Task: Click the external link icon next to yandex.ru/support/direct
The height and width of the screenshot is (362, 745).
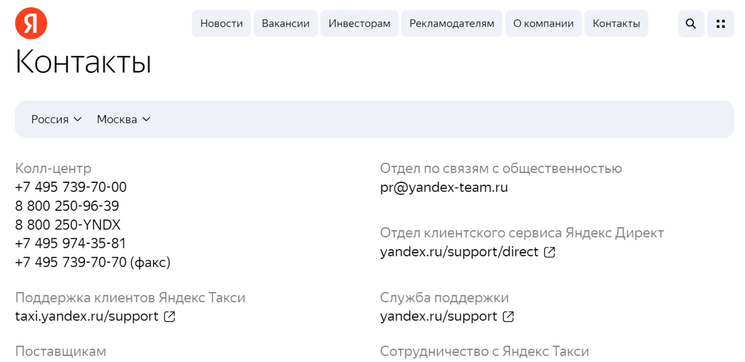Action: click(549, 252)
